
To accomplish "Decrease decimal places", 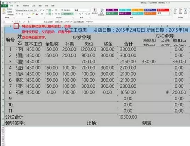I will 89,14.
